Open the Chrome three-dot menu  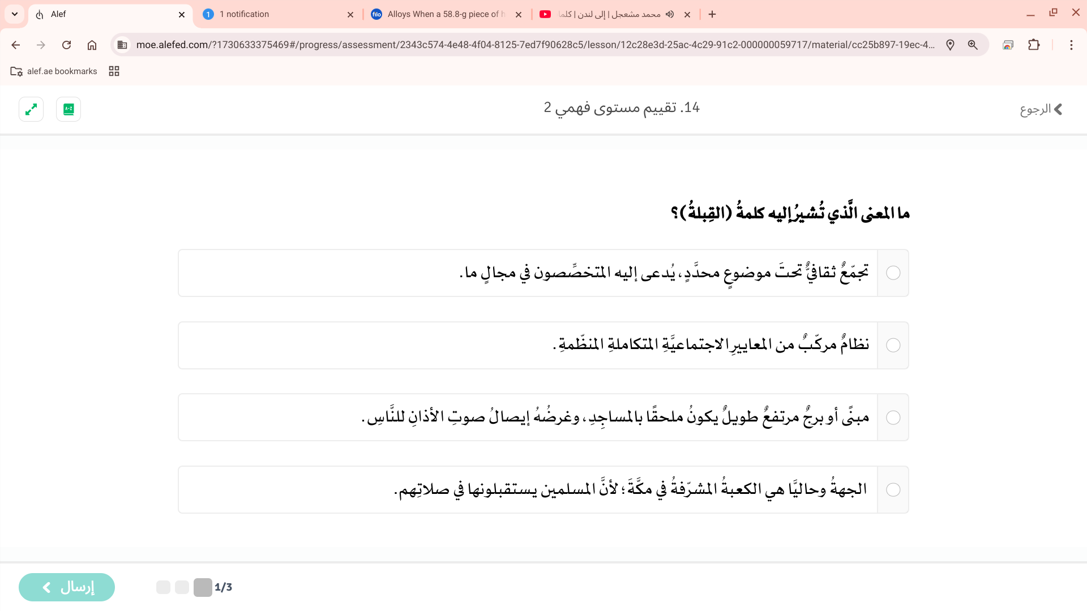coord(1071,45)
